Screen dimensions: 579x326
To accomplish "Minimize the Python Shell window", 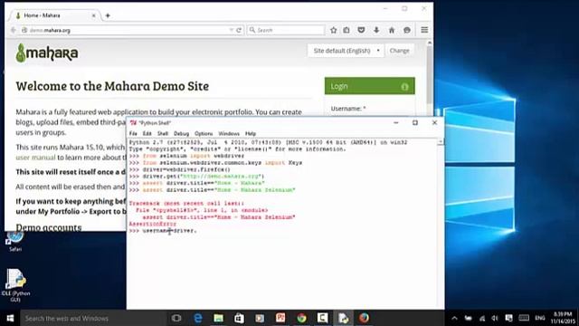I will 396,123.
